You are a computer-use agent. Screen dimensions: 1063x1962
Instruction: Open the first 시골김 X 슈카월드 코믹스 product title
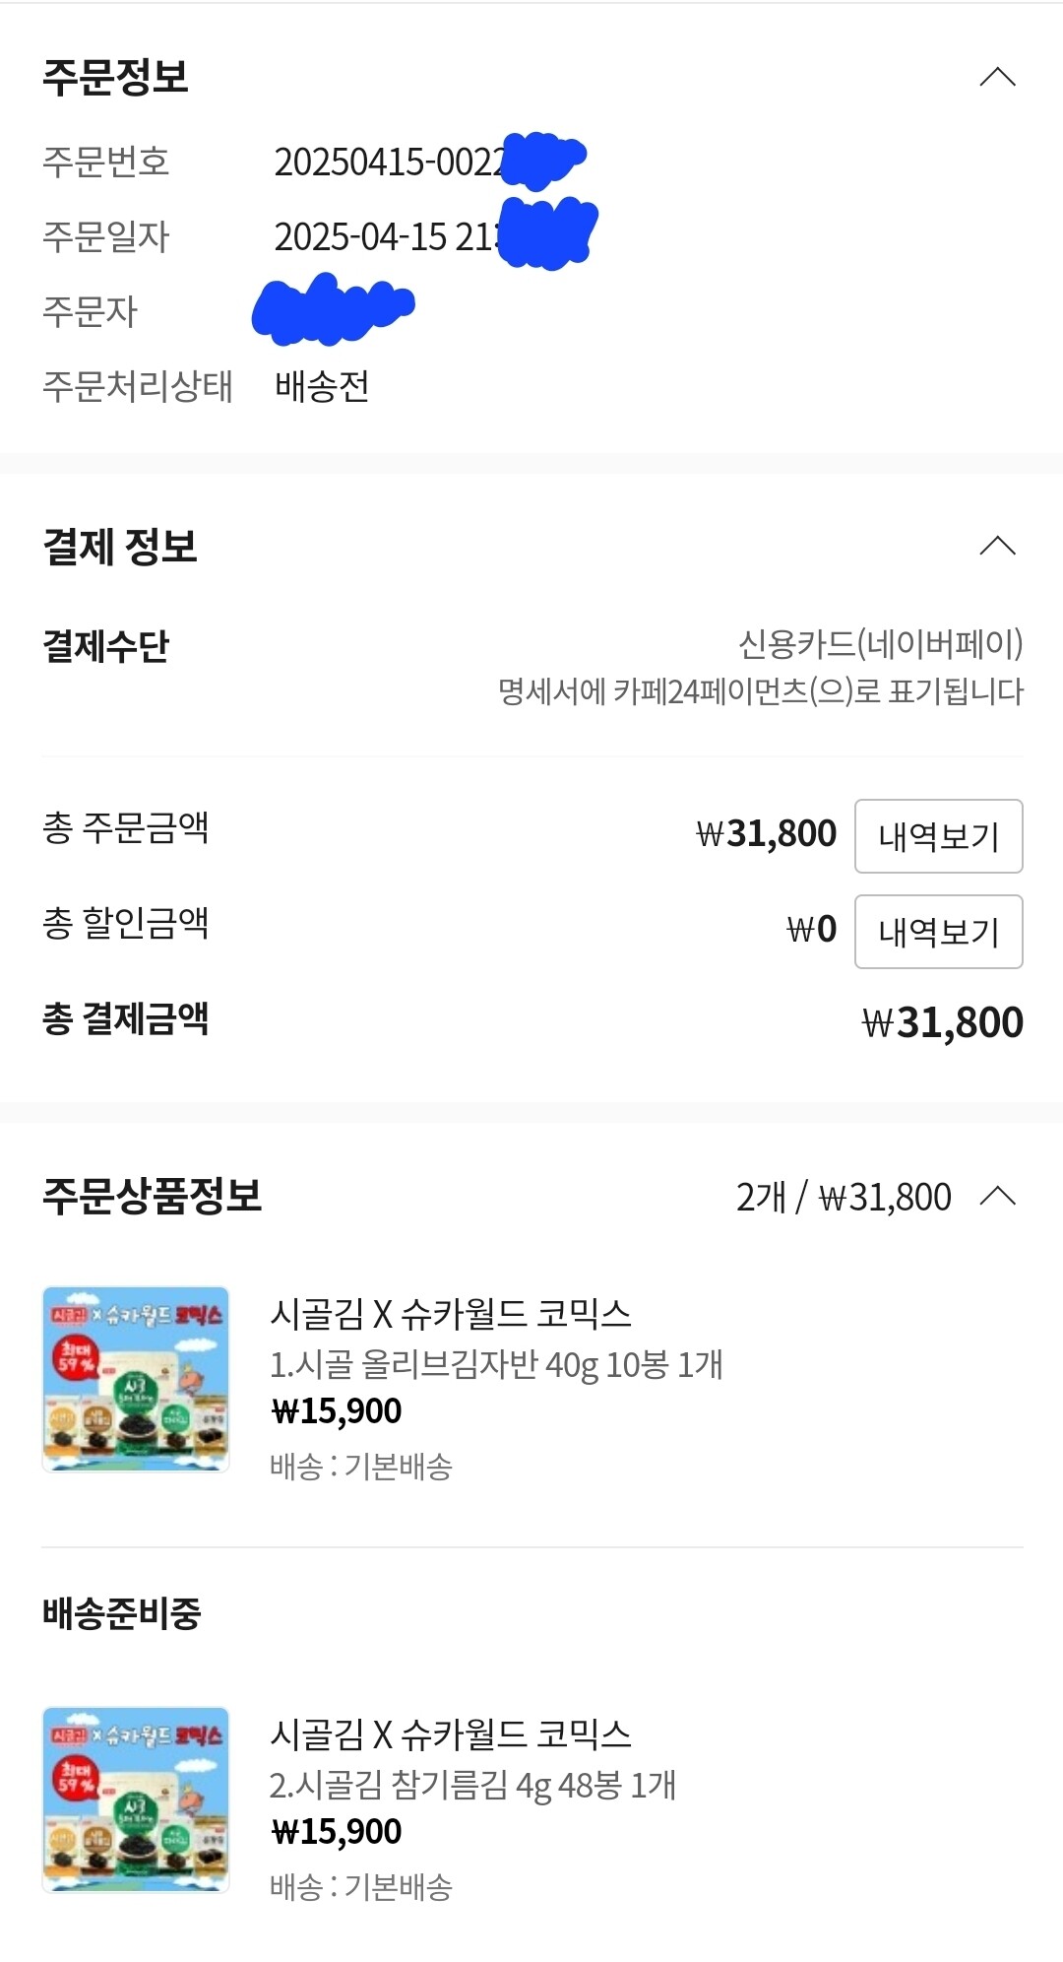451,1314
